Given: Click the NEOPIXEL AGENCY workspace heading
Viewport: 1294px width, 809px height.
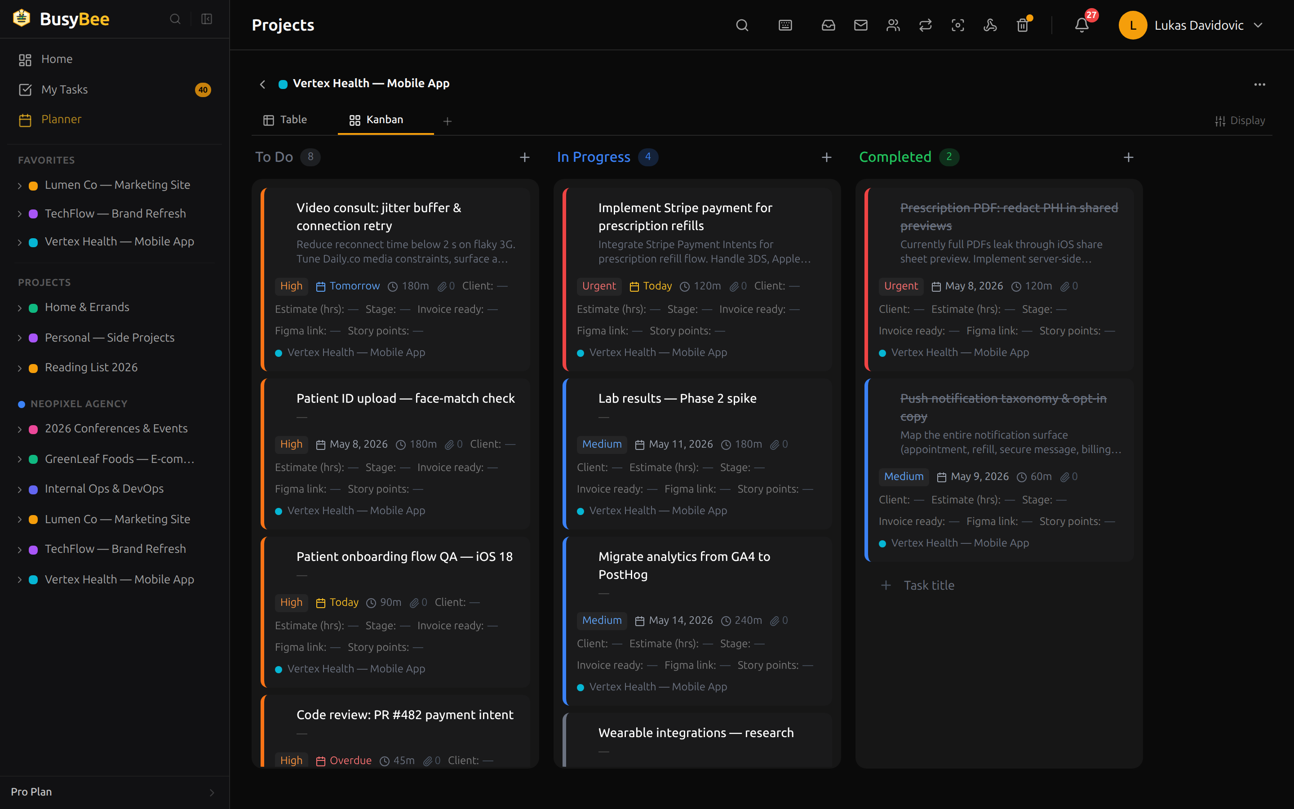Looking at the screenshot, I should pyautogui.click(x=79, y=404).
